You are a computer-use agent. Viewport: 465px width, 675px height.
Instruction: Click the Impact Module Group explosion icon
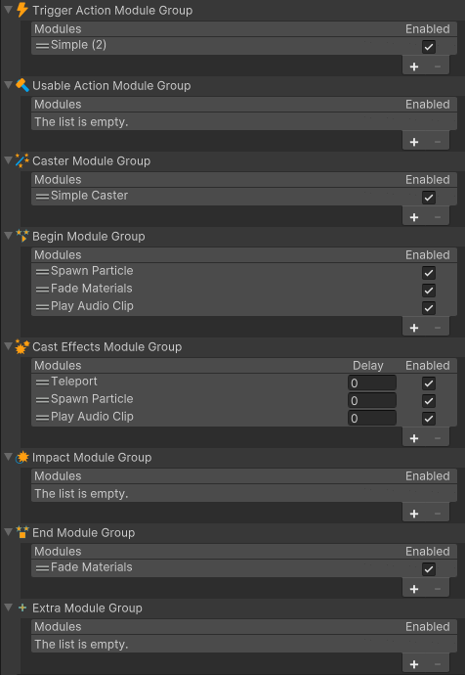coord(21,457)
